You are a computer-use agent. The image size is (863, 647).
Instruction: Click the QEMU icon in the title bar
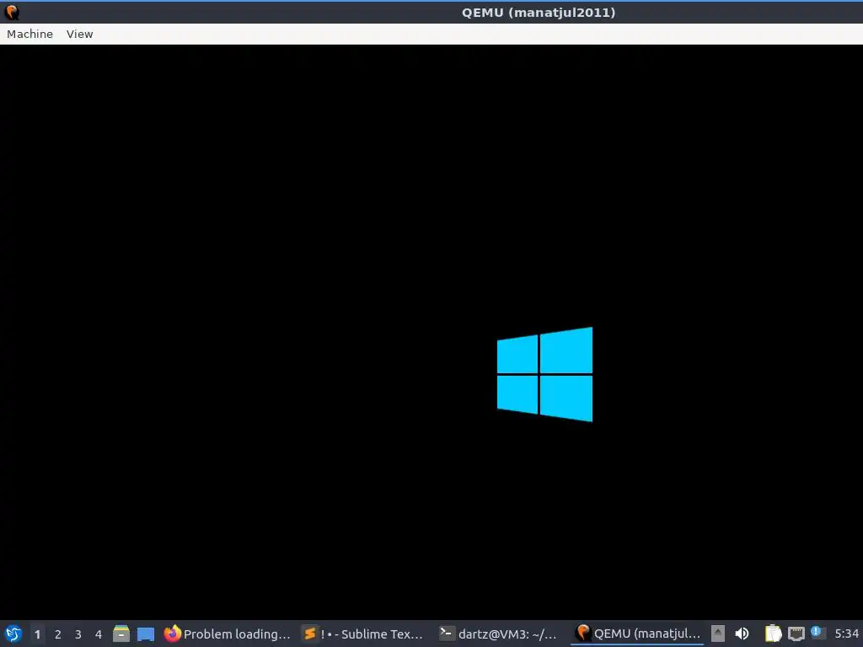tap(12, 12)
